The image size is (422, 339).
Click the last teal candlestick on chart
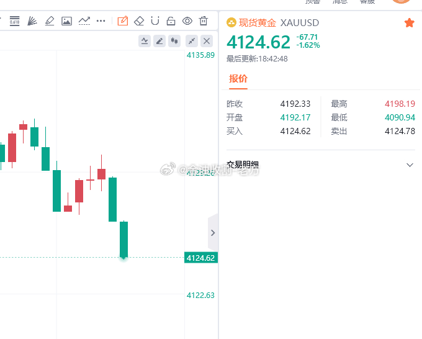pos(123,240)
